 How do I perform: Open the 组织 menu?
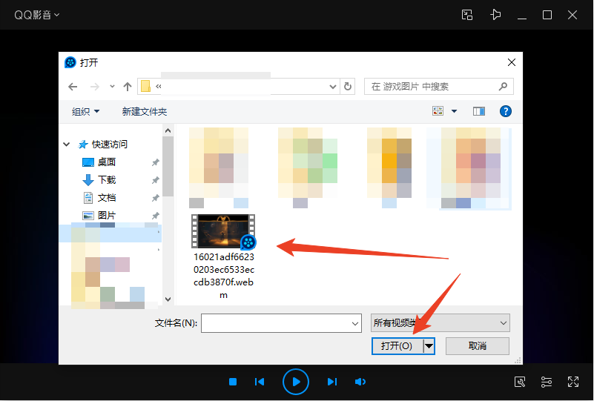(x=85, y=111)
